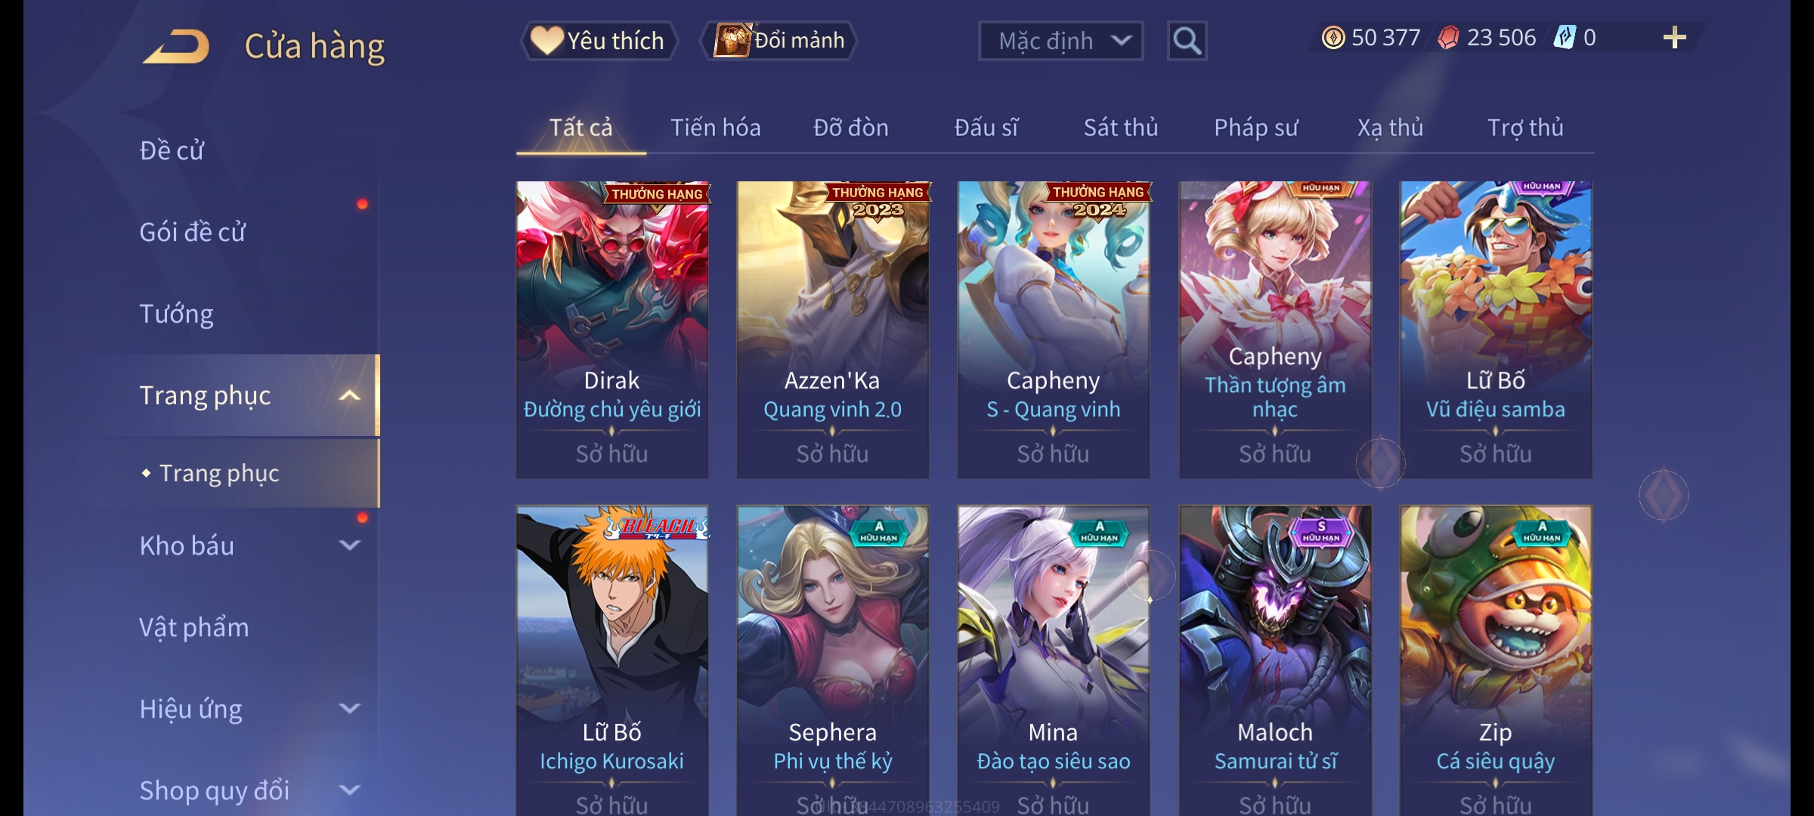Switch to the Tiến hóa tab
The image size is (1814, 816).
tap(715, 128)
